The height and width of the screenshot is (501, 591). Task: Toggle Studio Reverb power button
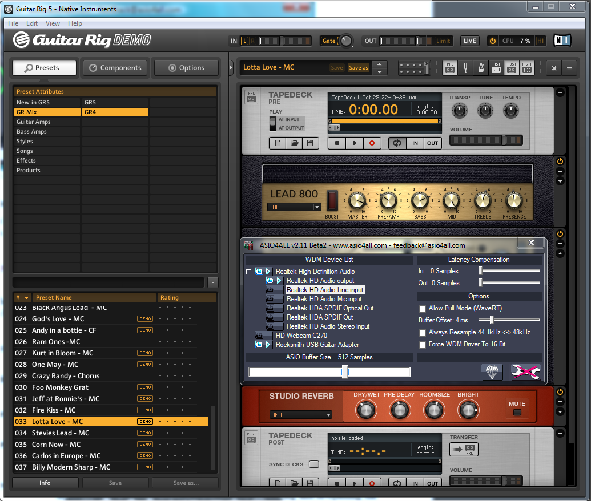click(x=560, y=392)
